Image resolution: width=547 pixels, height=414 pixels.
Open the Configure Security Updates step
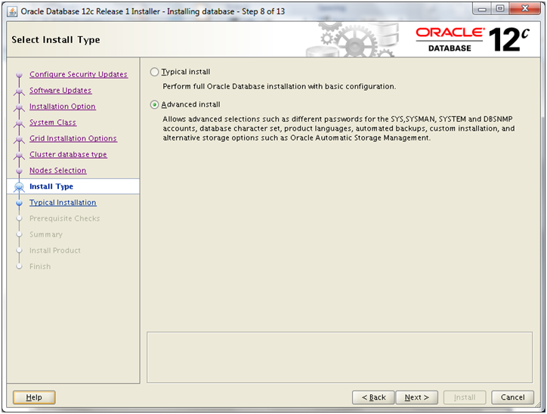coord(79,74)
